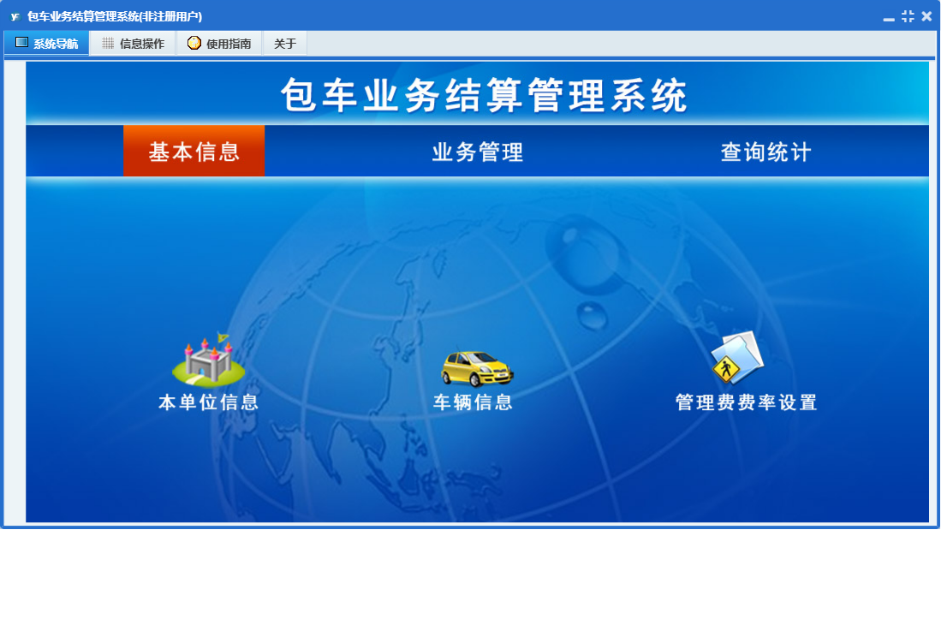Image resolution: width=941 pixels, height=619 pixels.
Task: Open the 系统导航 menu tab
Action: pyautogui.click(x=47, y=43)
